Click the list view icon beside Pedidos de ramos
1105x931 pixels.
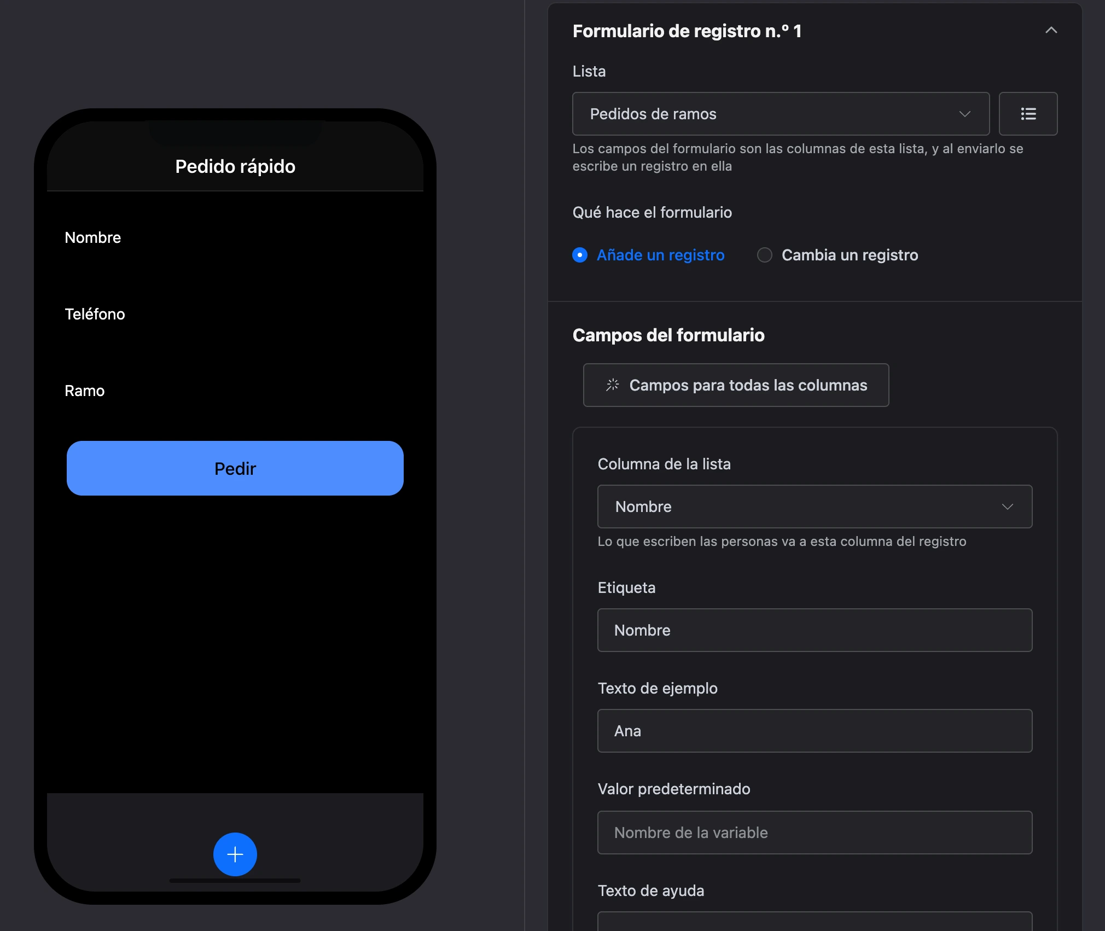pos(1028,114)
